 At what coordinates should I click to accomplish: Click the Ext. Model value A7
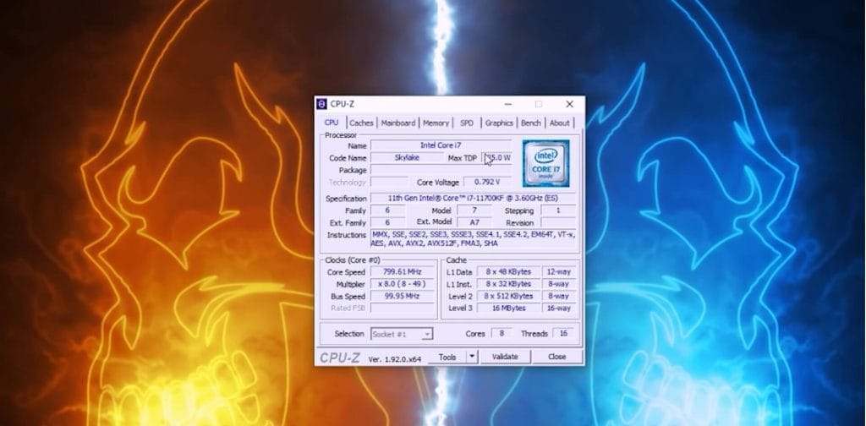pos(474,222)
